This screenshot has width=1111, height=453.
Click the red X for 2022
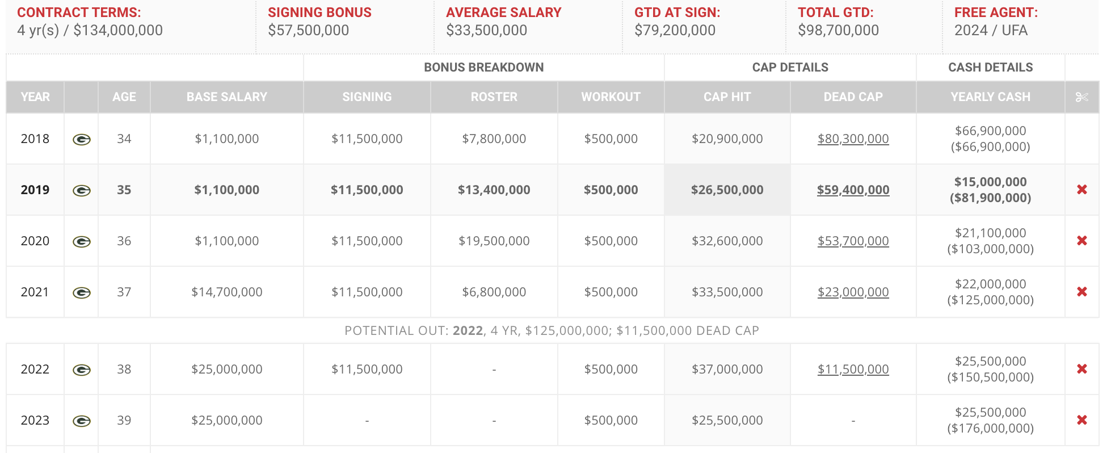coord(1081,369)
